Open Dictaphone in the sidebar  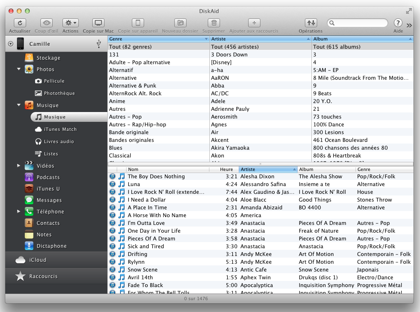[x=51, y=246]
